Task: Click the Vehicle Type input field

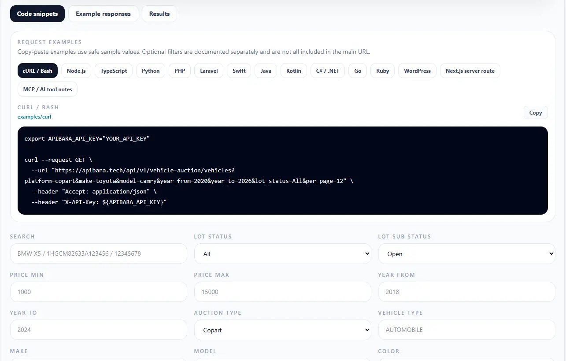Action: click(x=466, y=330)
